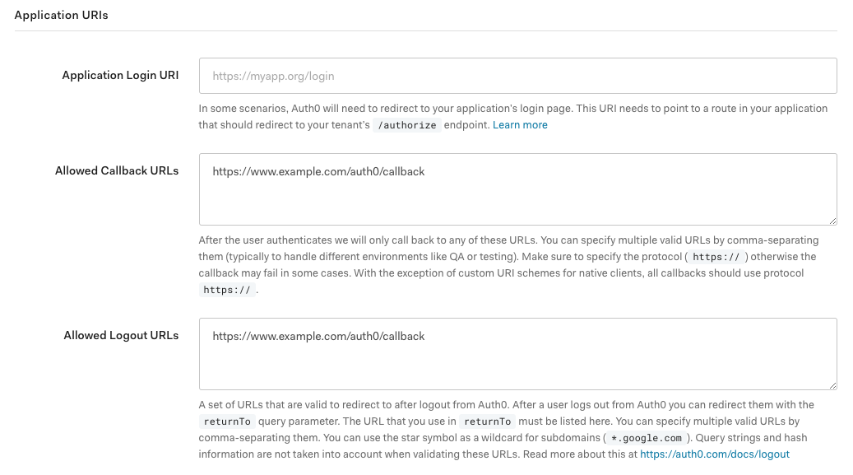Click the callback URL text inside its field
The height and width of the screenshot is (475, 853).
318,171
